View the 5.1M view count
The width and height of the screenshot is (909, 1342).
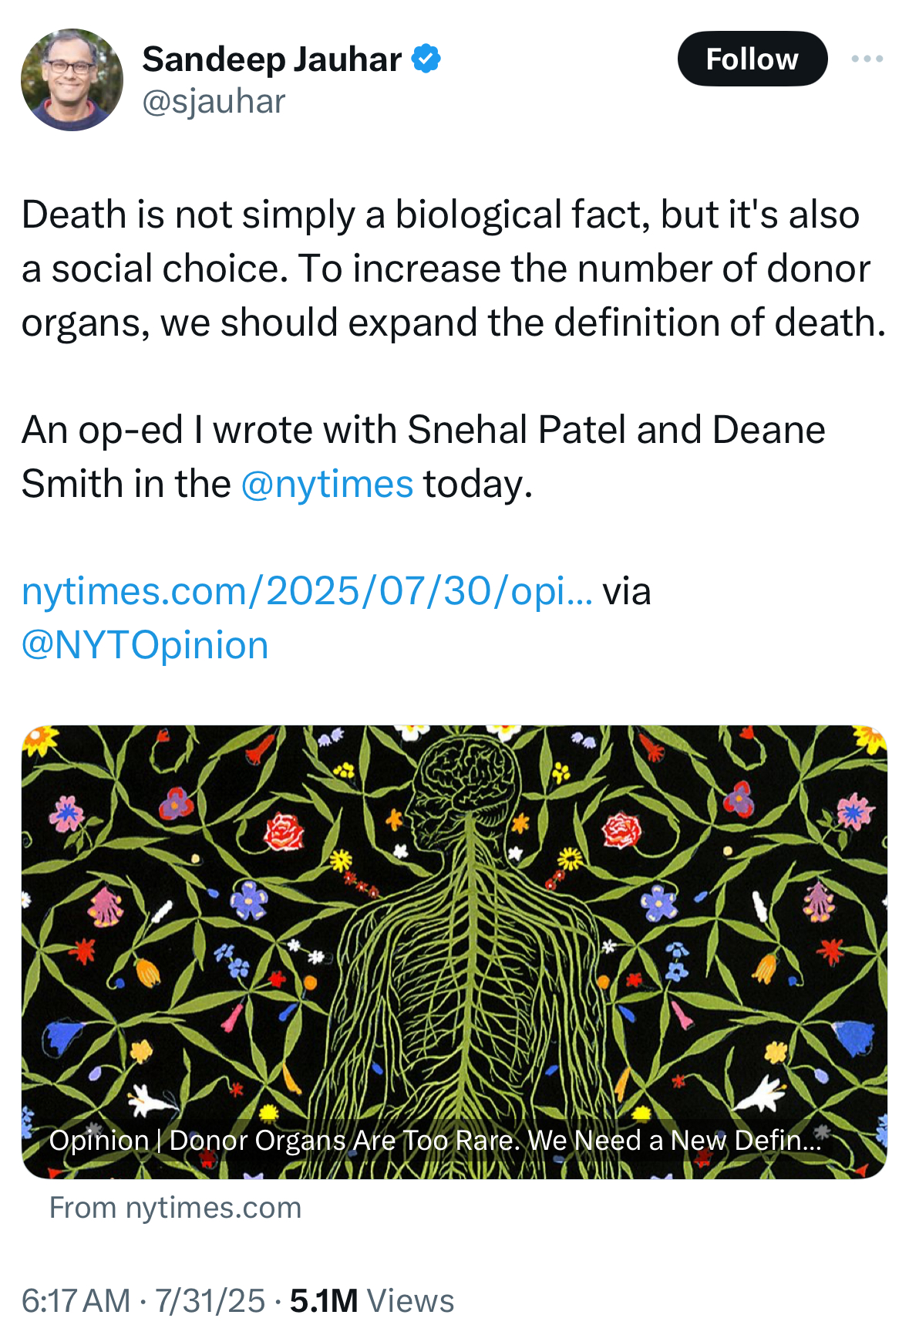click(x=324, y=1301)
